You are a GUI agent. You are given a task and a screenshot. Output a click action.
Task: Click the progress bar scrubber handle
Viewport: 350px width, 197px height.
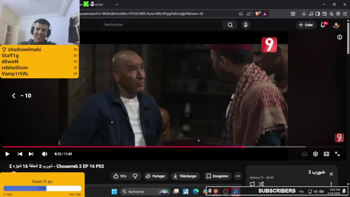(243, 147)
